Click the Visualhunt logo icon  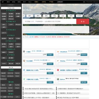(x=58, y=52)
